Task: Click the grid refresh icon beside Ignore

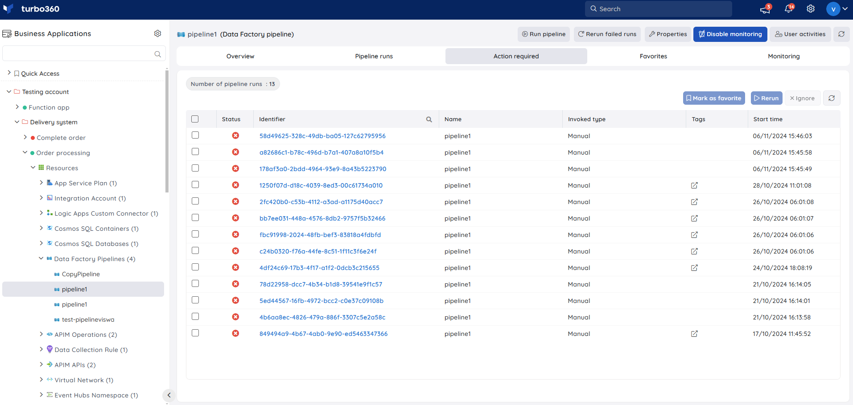Action: click(832, 98)
